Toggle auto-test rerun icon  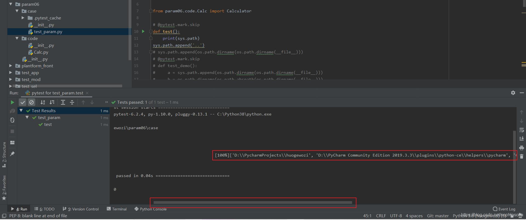12,120
